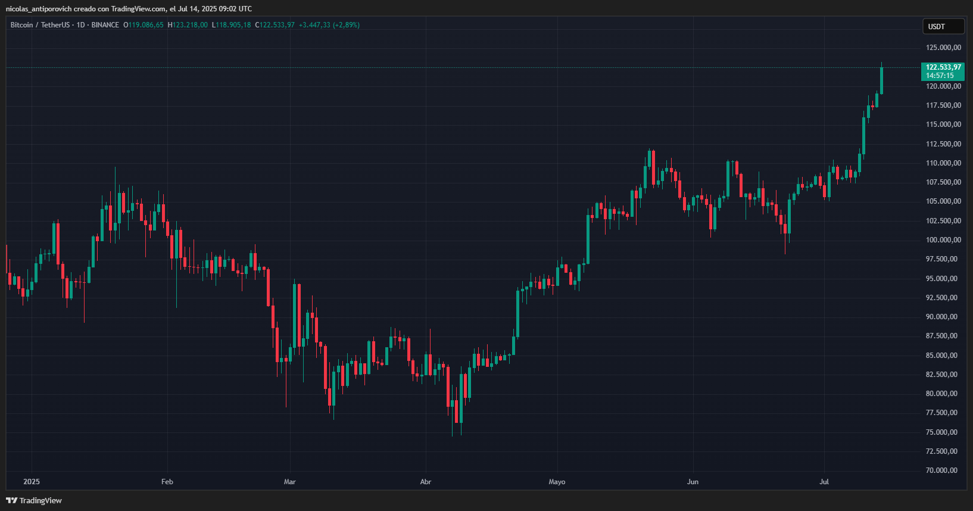Click the candle countdown timer 14:57:15
973x511 pixels.
tap(940, 76)
